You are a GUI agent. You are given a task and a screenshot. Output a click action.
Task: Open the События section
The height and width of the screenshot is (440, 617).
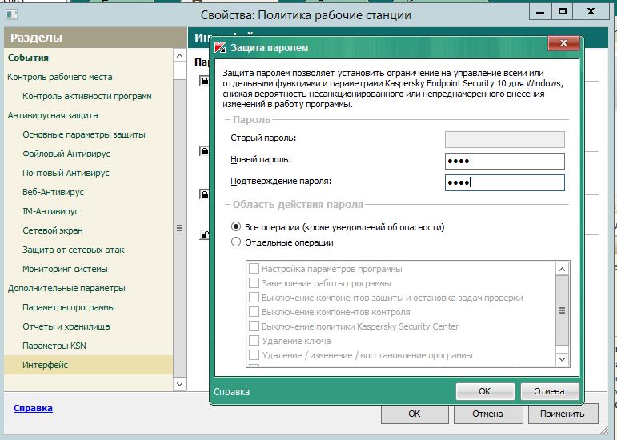[x=28, y=58]
